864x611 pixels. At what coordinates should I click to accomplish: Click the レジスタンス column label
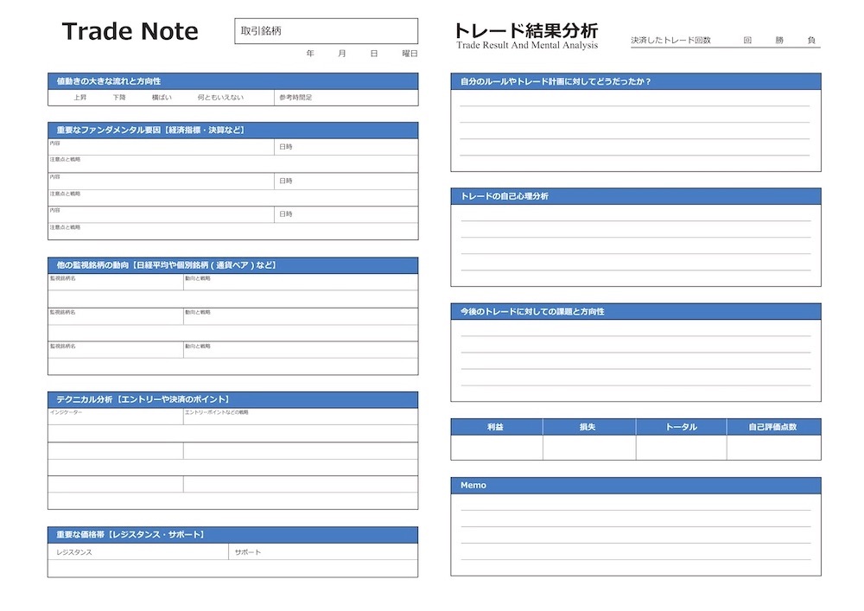[x=73, y=552]
